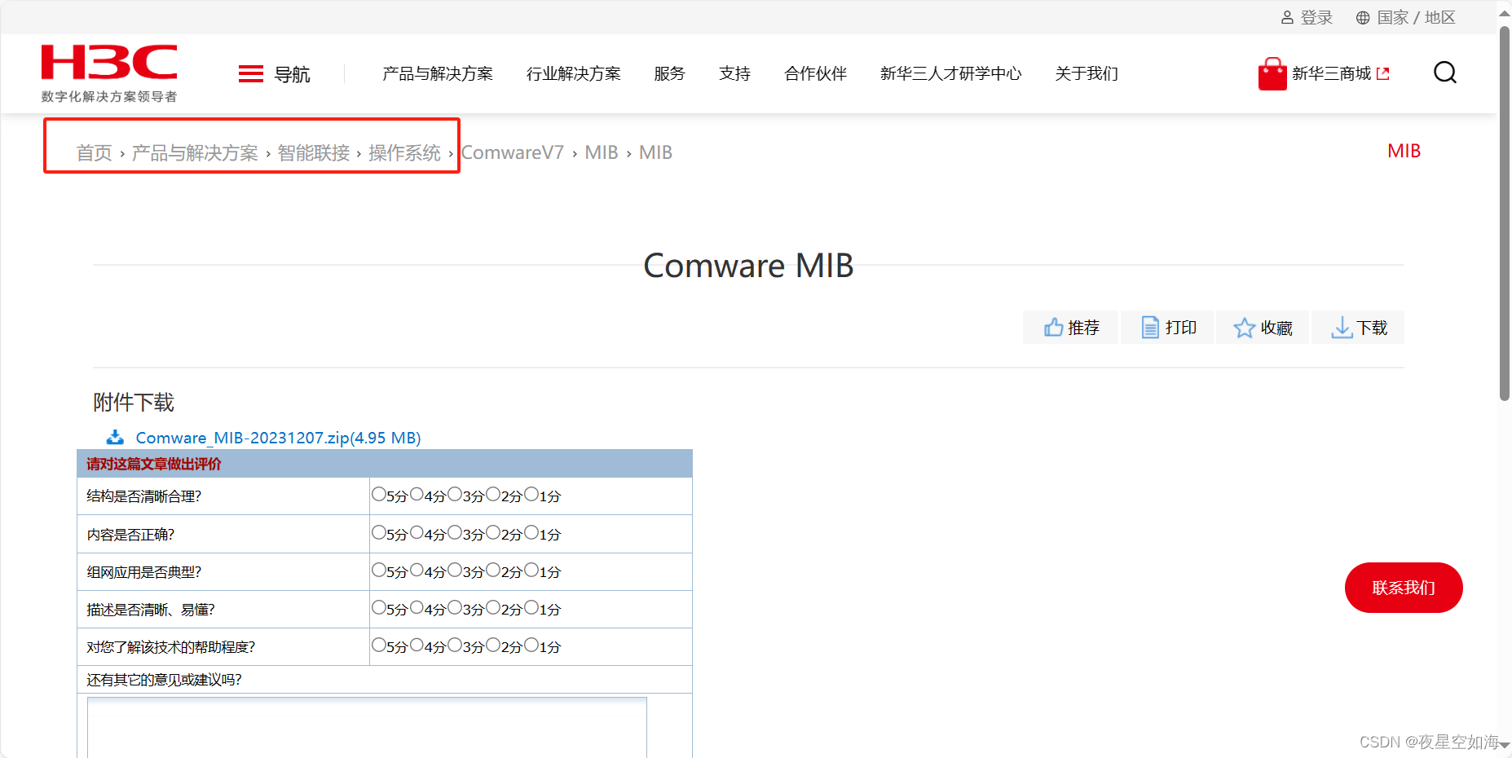The height and width of the screenshot is (758, 1512).
Task: Click the page vertical scrollbar thumb
Action: click(x=1505, y=212)
